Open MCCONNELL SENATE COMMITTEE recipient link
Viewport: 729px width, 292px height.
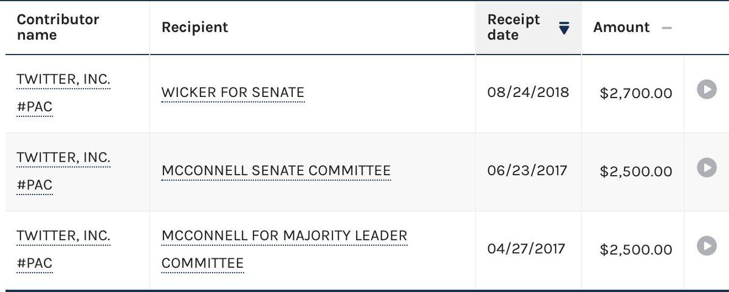(276, 171)
